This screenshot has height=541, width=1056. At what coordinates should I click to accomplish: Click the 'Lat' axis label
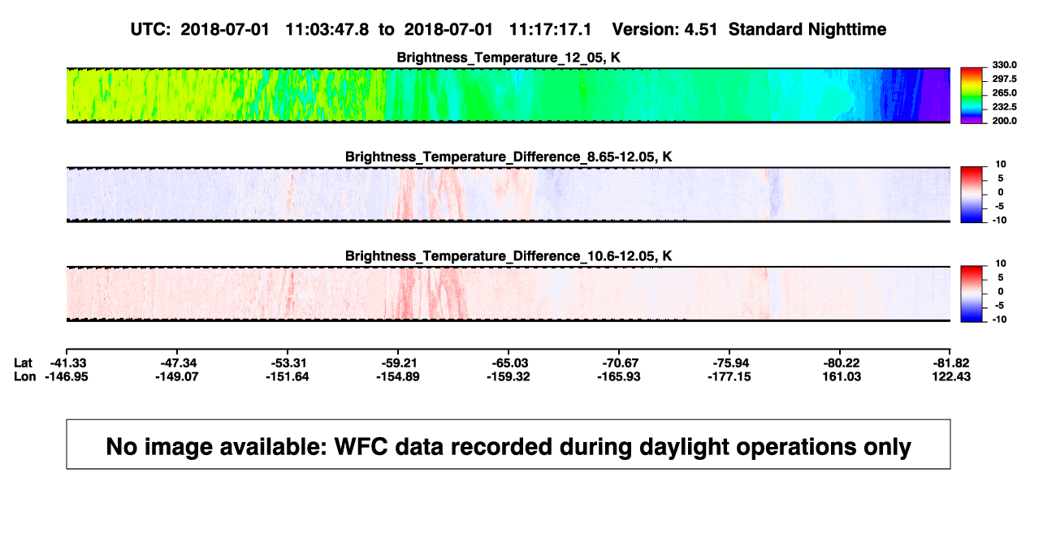24,362
